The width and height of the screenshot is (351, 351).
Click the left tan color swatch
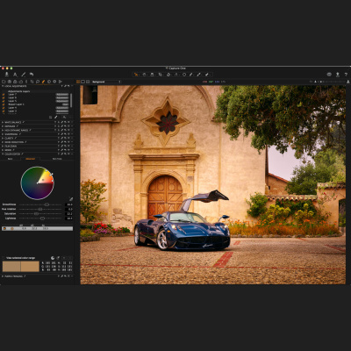click(x=11, y=267)
